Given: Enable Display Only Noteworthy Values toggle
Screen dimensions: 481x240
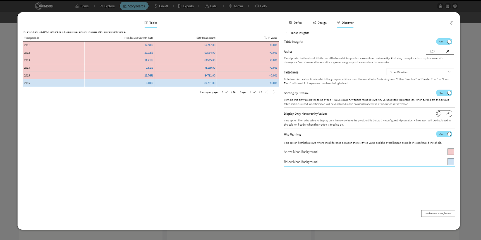Looking at the screenshot, I should 444,114.
